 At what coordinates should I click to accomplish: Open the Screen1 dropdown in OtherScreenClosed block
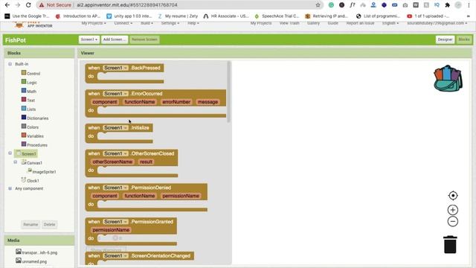click(116, 153)
